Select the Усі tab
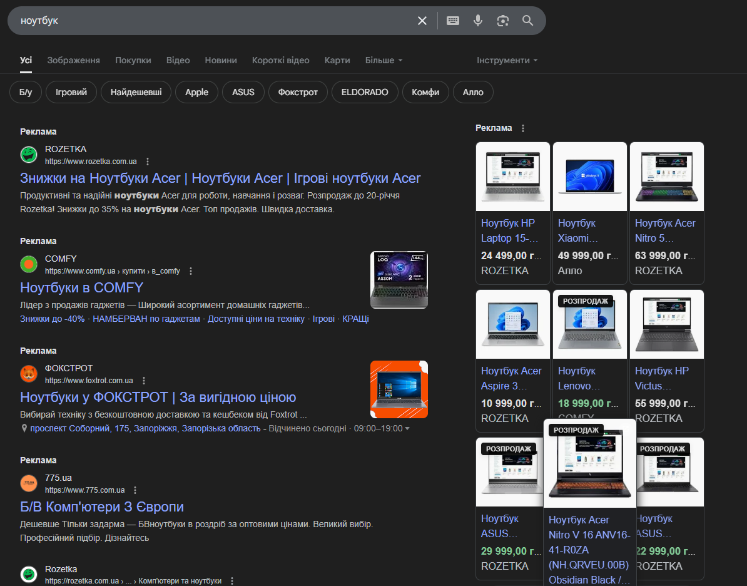The width and height of the screenshot is (747, 586). click(26, 61)
